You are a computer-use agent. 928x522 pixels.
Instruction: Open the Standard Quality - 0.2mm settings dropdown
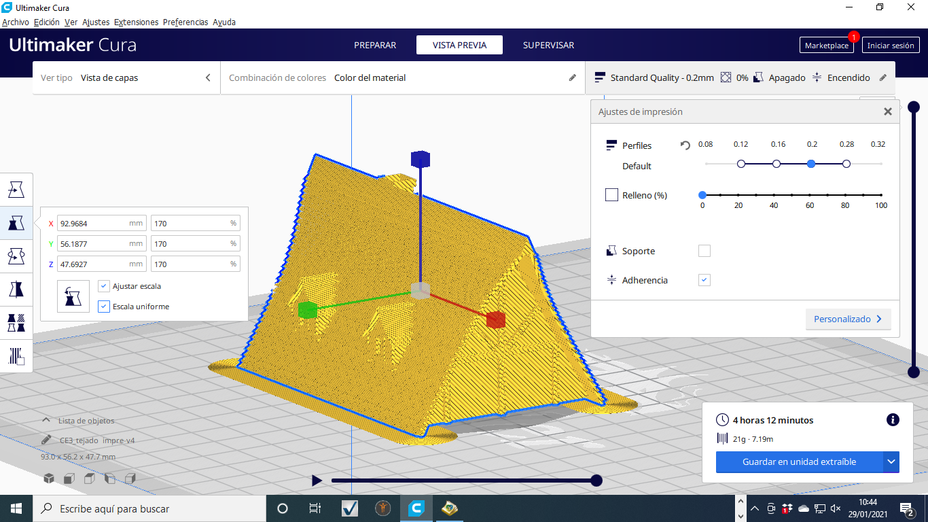(740, 77)
